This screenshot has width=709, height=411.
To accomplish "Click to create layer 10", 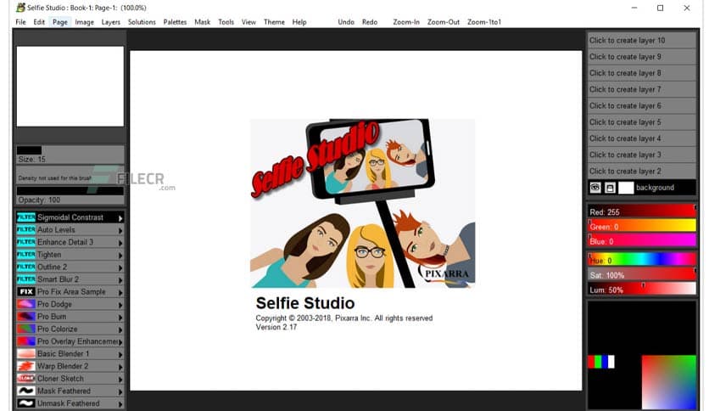I will (641, 40).
